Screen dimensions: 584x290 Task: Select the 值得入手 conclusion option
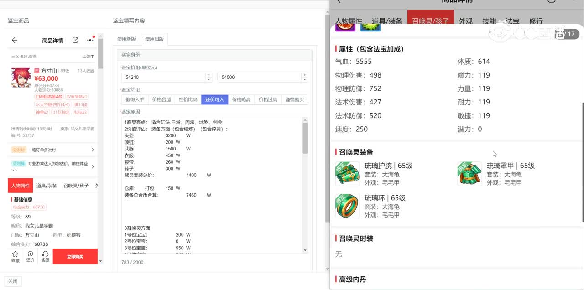(135, 99)
